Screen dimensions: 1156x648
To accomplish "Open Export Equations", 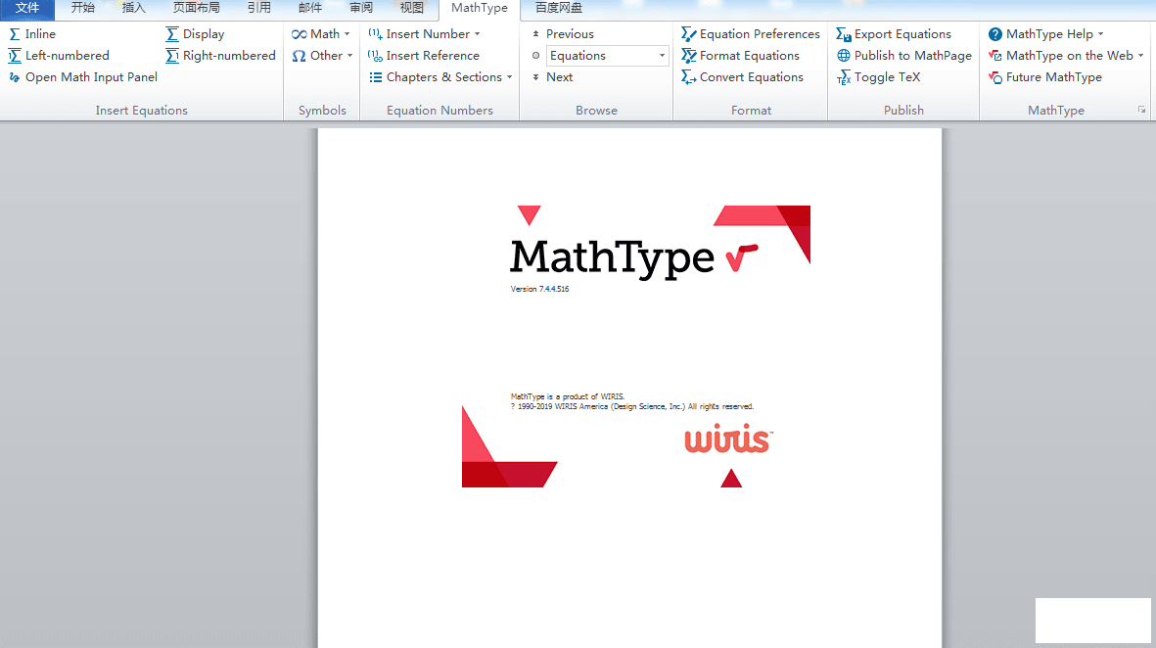I will [x=894, y=34].
